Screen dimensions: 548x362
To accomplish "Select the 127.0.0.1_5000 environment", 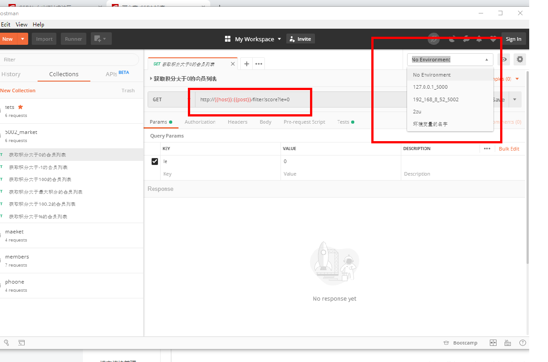I will click(x=450, y=87).
